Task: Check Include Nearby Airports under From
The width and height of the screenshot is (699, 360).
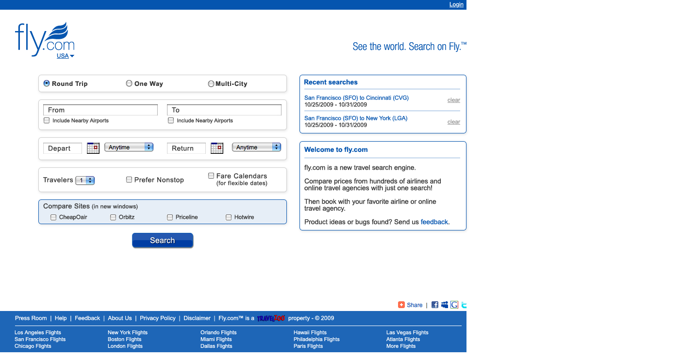Action: pyautogui.click(x=47, y=120)
